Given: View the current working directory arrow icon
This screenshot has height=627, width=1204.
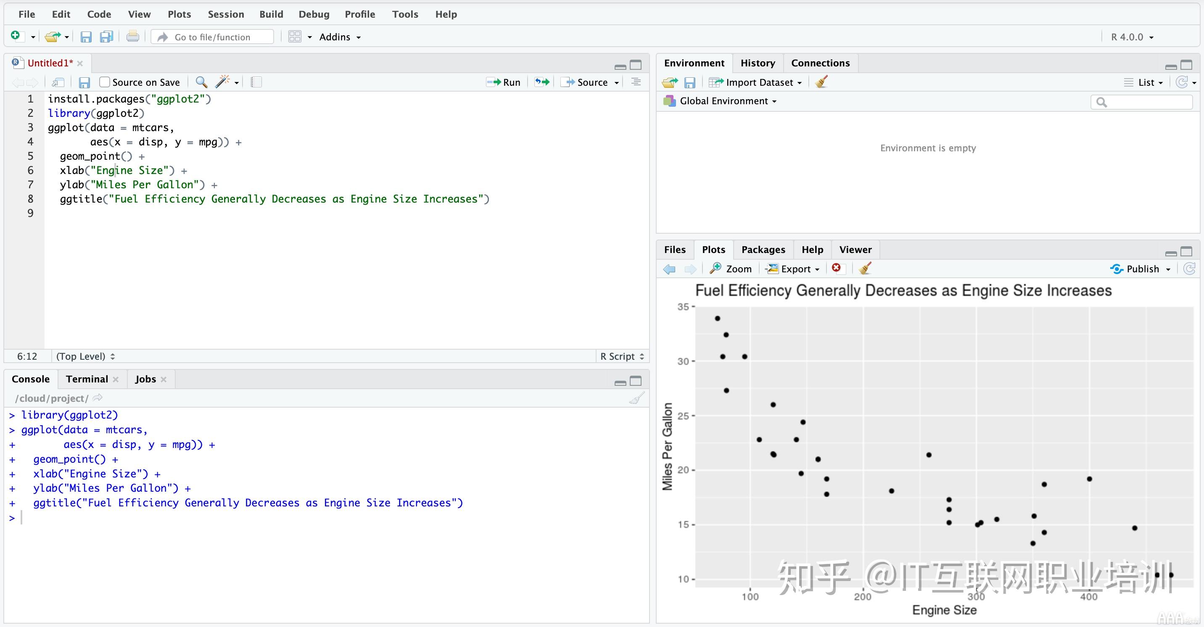Looking at the screenshot, I should pyautogui.click(x=98, y=398).
